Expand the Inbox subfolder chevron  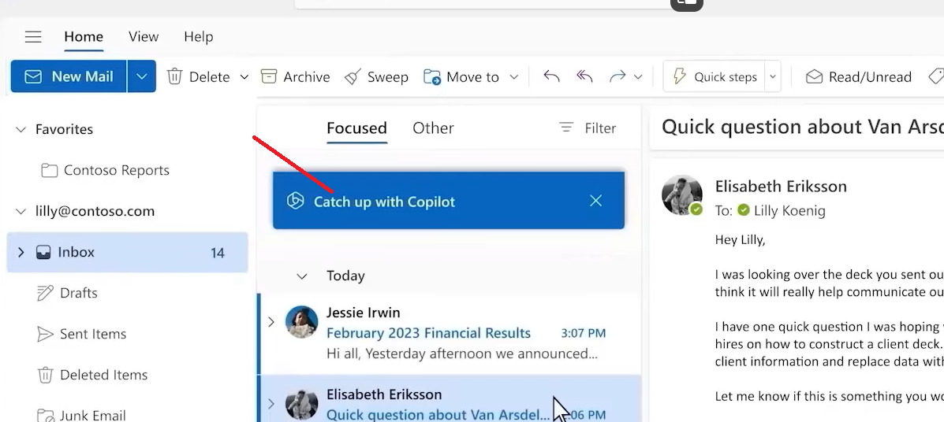click(21, 252)
